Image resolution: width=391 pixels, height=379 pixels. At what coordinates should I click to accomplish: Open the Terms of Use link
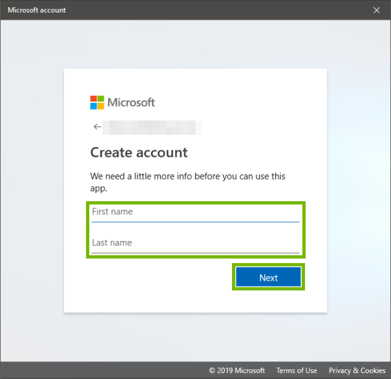(297, 371)
